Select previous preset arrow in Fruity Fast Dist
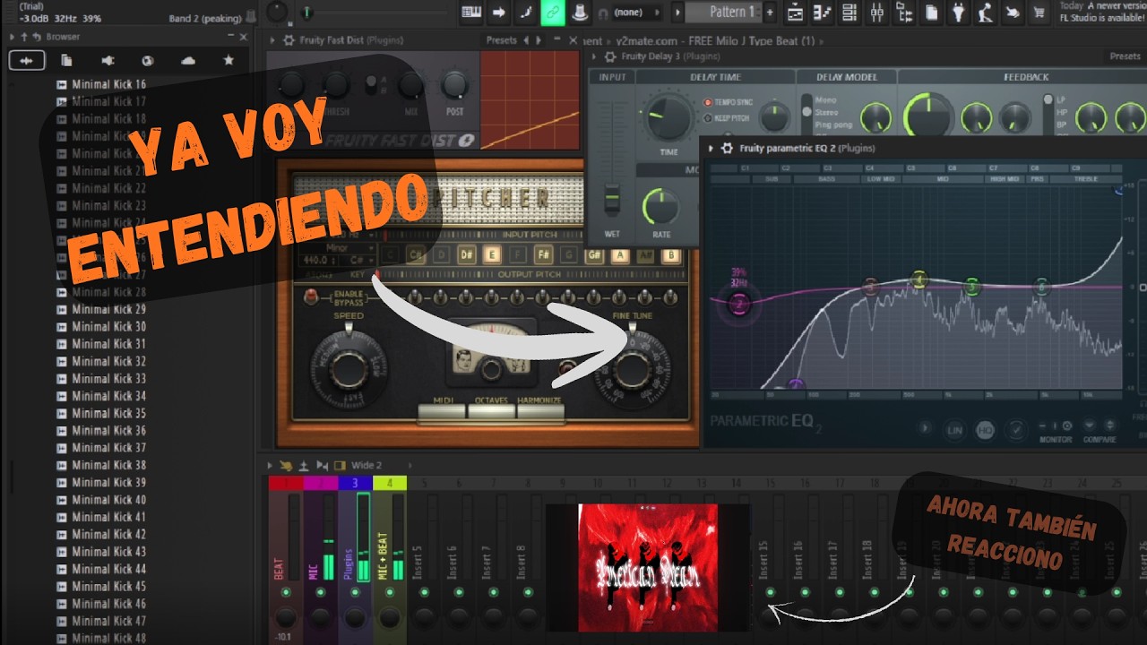1147x645 pixels. (526, 40)
